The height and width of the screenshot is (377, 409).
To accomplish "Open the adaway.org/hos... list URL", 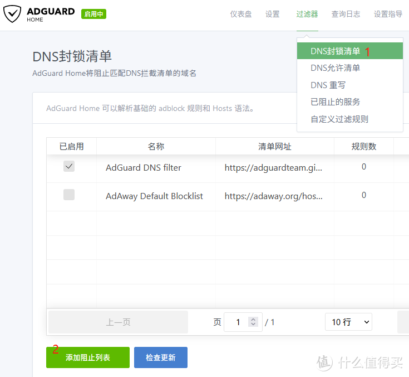I will coord(273,196).
